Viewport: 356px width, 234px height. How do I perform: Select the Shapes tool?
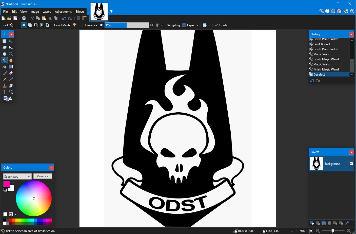pyautogui.click(x=8, y=98)
